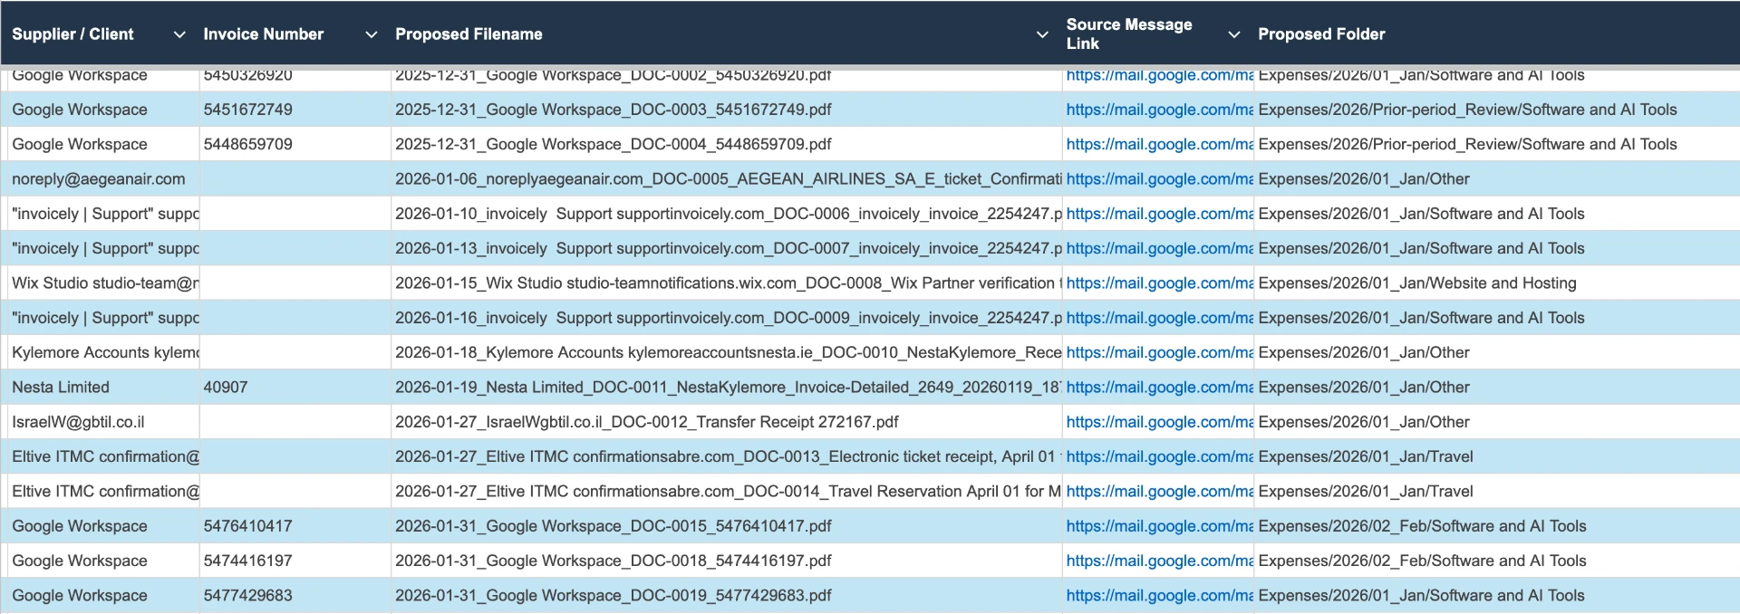Viewport: 1740px width, 614px height.
Task: Open mail link in the DOC-0014 Eltive row
Action: [x=1159, y=492]
